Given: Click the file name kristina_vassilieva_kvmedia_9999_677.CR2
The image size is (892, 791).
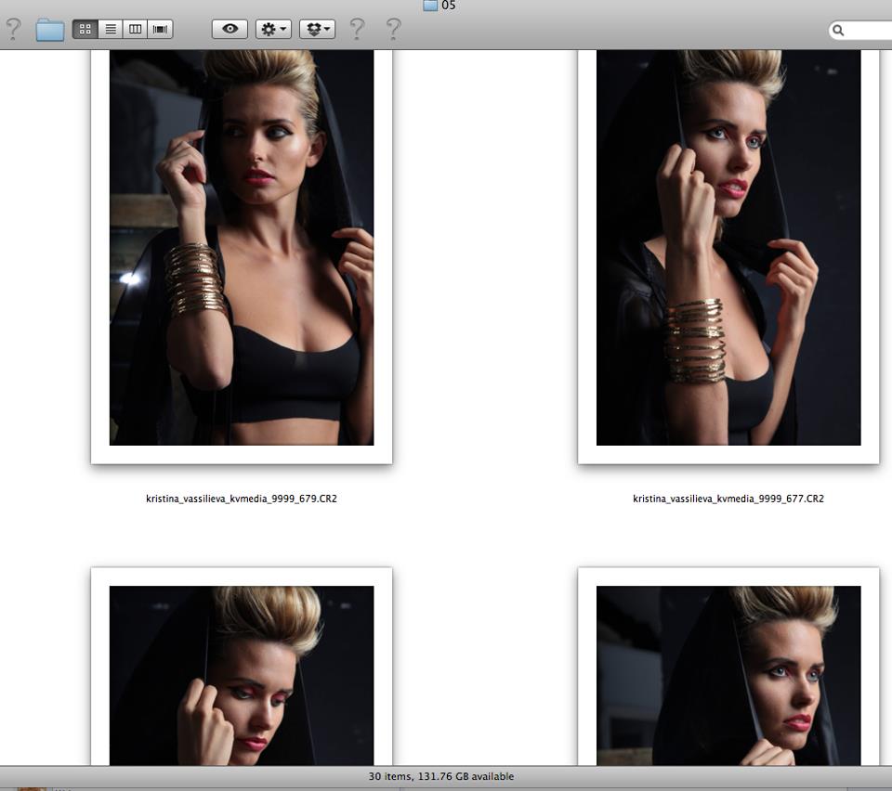Looking at the screenshot, I should point(728,499).
